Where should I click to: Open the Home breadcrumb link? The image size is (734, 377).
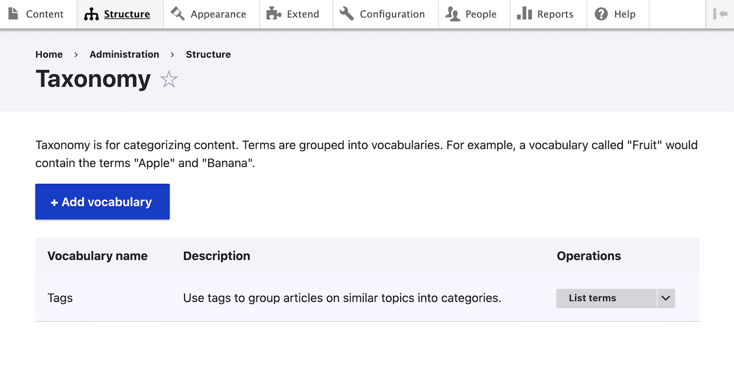[49, 54]
